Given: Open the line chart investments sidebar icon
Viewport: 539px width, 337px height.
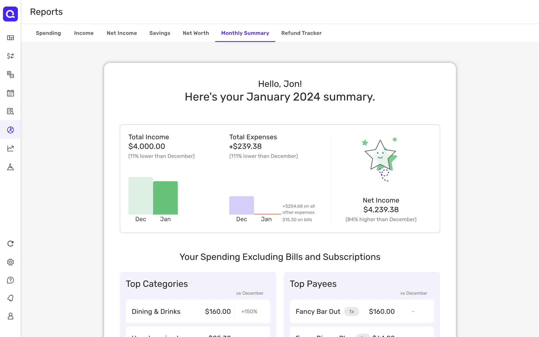Looking at the screenshot, I should [x=10, y=148].
